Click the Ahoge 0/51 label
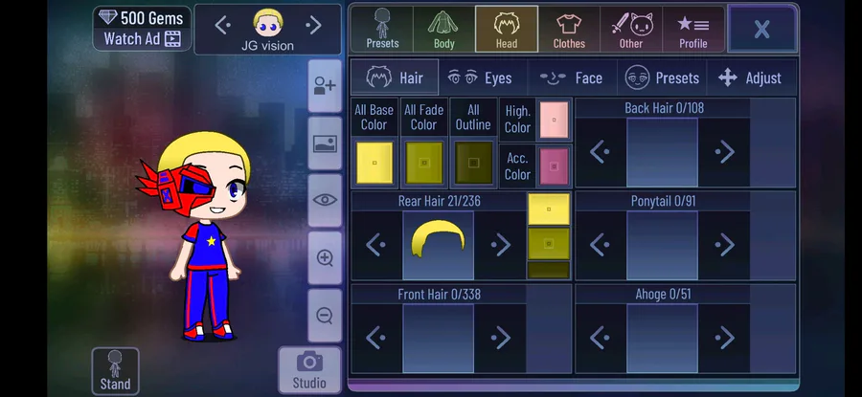Screen dimensions: 862x397 (663, 295)
